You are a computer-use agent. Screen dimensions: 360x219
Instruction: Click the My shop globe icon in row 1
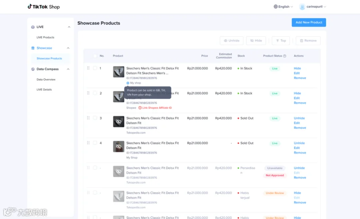tap(128, 83)
